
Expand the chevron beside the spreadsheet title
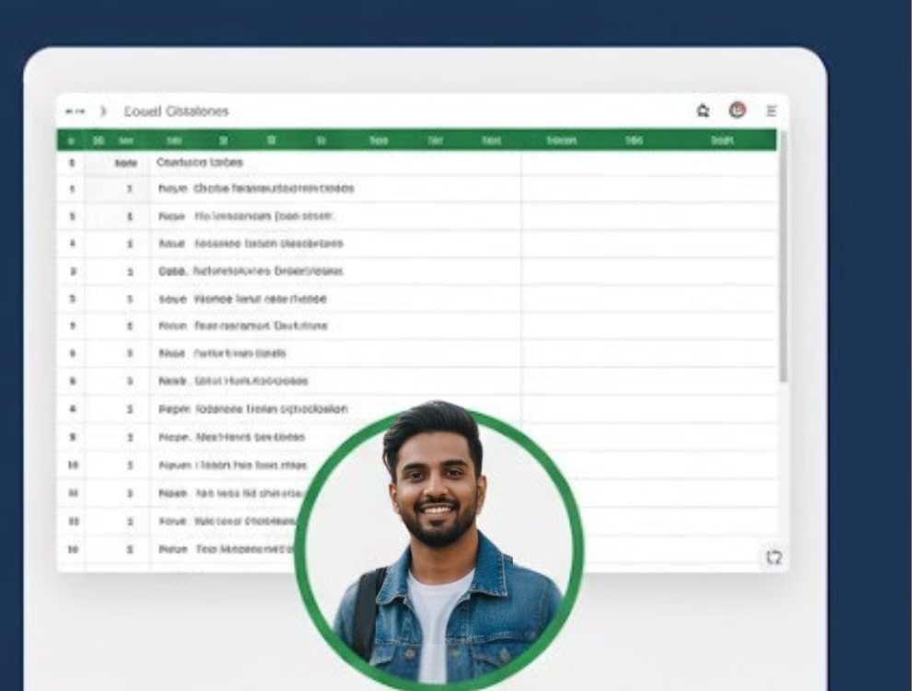point(103,111)
